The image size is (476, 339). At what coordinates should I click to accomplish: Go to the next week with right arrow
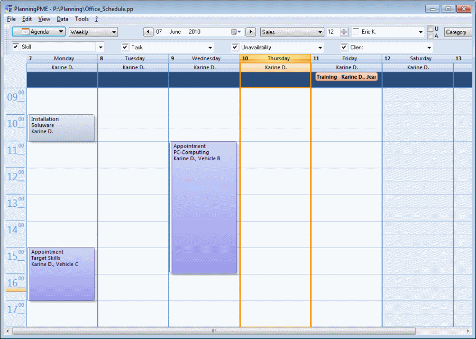click(x=251, y=32)
